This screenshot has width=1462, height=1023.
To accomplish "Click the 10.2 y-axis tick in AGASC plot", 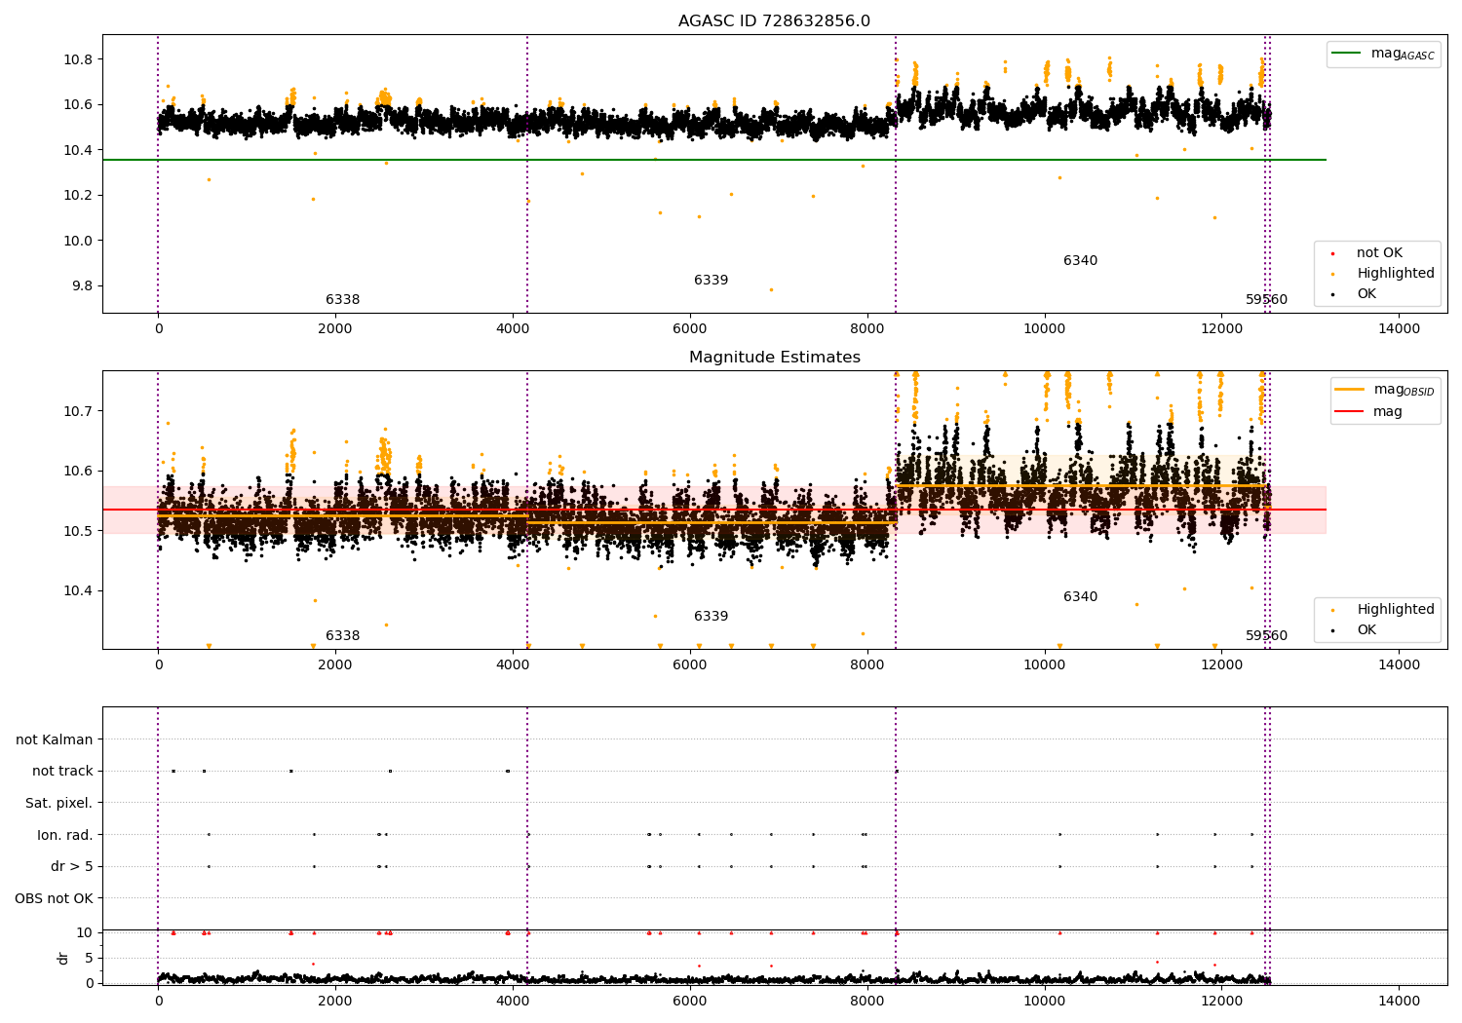I will (x=78, y=196).
